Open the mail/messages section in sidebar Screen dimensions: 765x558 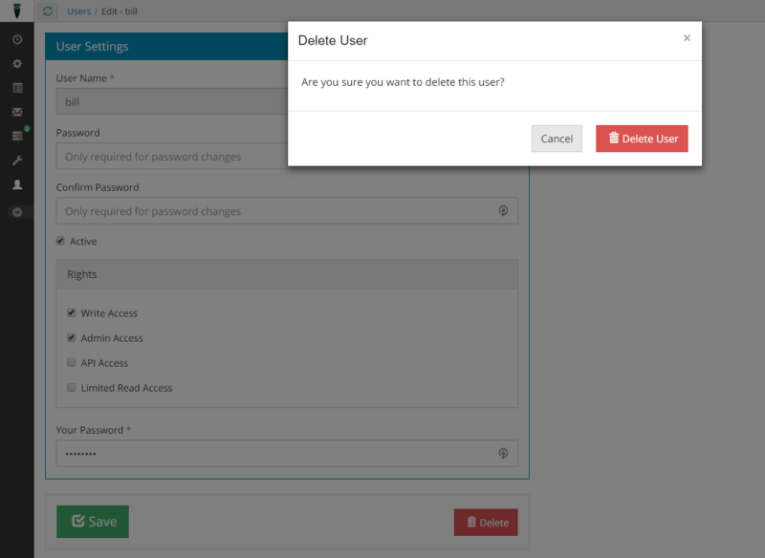click(17, 111)
